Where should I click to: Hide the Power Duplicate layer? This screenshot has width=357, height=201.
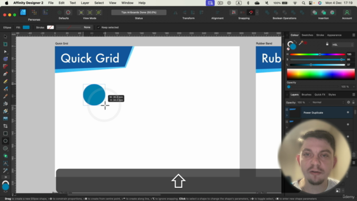click(x=348, y=112)
